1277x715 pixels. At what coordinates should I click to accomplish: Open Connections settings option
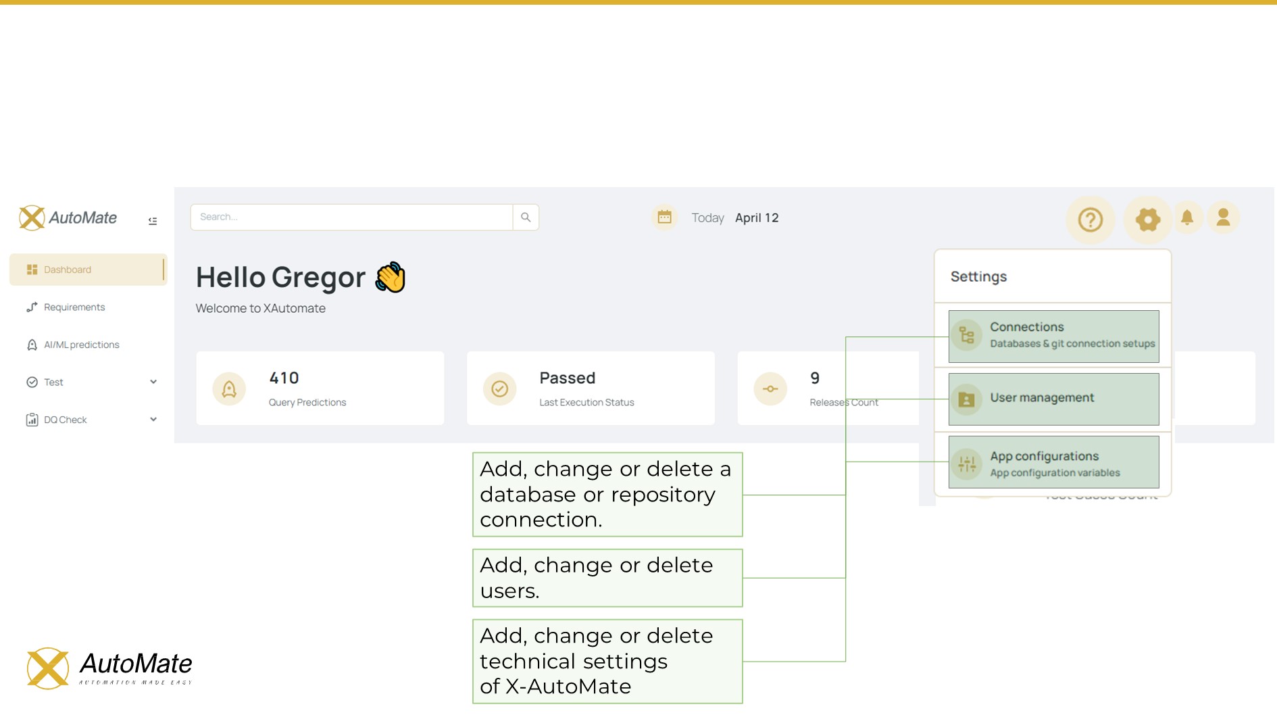pyautogui.click(x=1053, y=336)
